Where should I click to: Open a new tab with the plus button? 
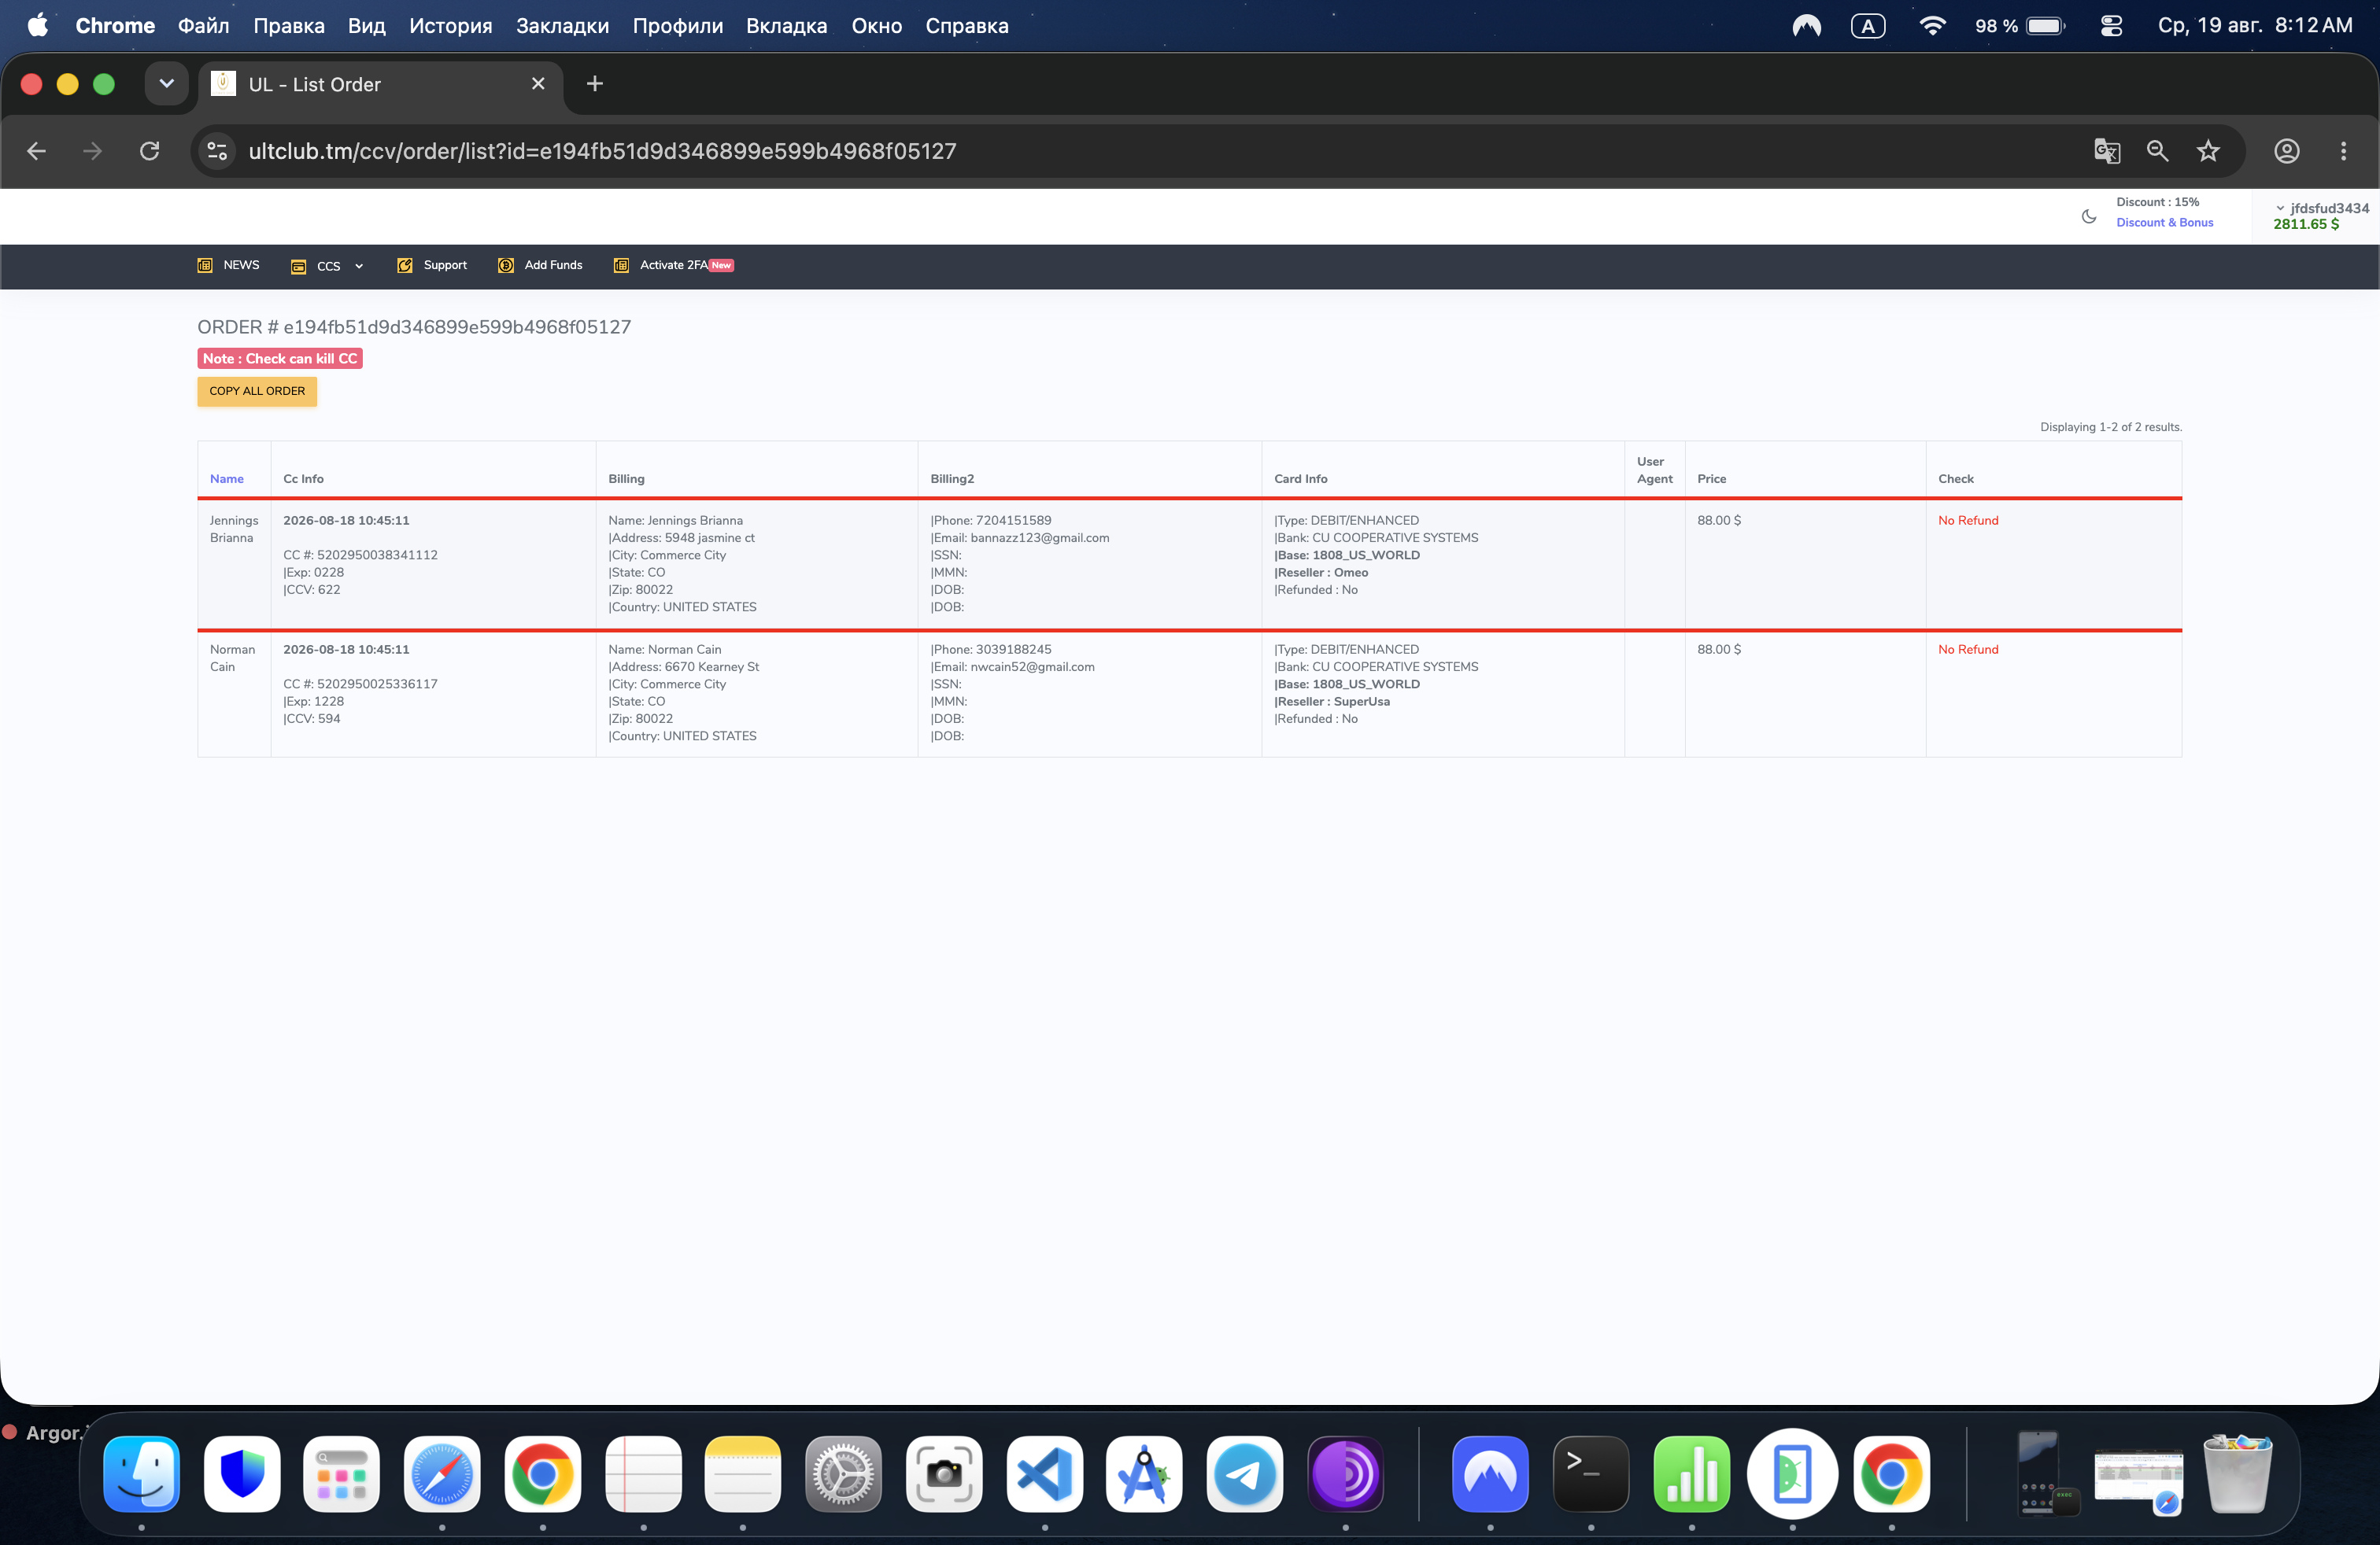click(x=595, y=84)
